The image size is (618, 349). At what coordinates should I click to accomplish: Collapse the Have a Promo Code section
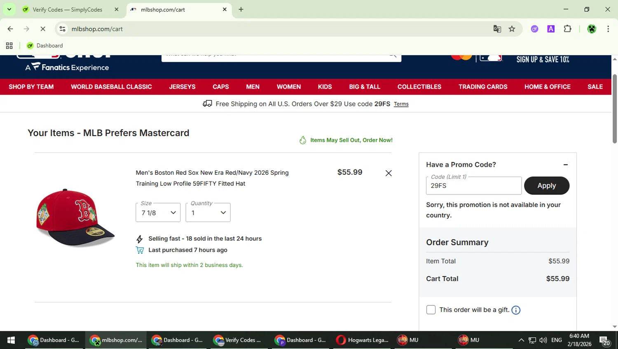[566, 165]
